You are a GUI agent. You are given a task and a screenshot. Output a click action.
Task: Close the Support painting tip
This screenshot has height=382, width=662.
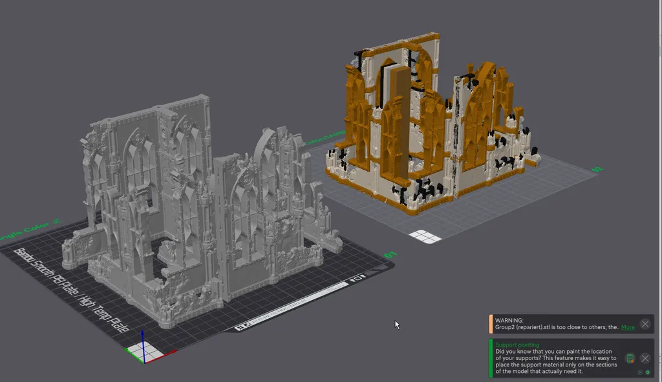tap(645, 358)
